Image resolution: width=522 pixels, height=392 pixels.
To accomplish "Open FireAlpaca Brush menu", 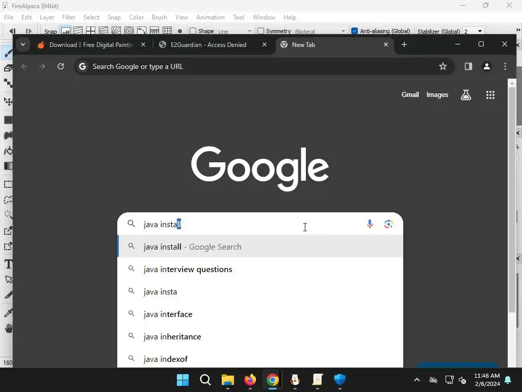I will [159, 17].
